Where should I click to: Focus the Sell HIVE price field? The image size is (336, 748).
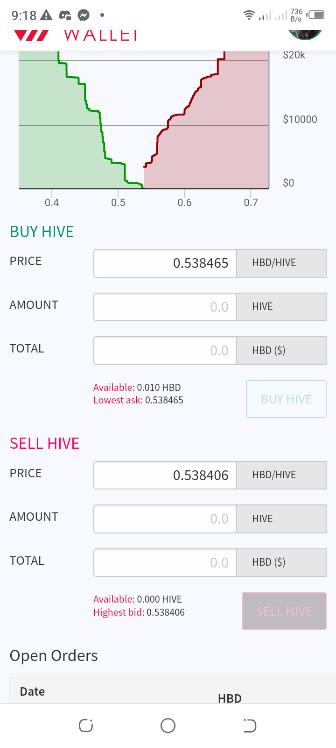(x=165, y=475)
